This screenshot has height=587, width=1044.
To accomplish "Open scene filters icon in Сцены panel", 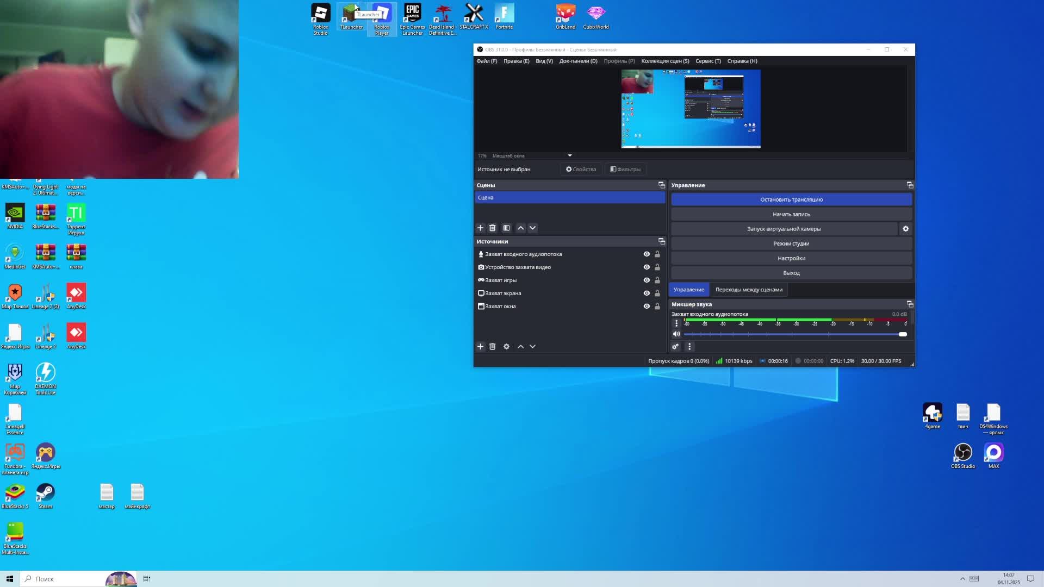I will click(506, 228).
